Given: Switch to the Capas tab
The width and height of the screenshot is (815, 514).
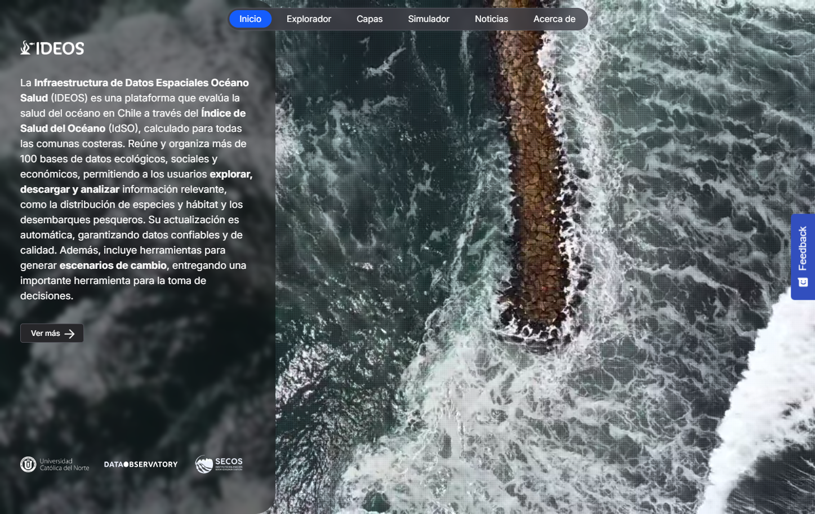Looking at the screenshot, I should [x=369, y=19].
